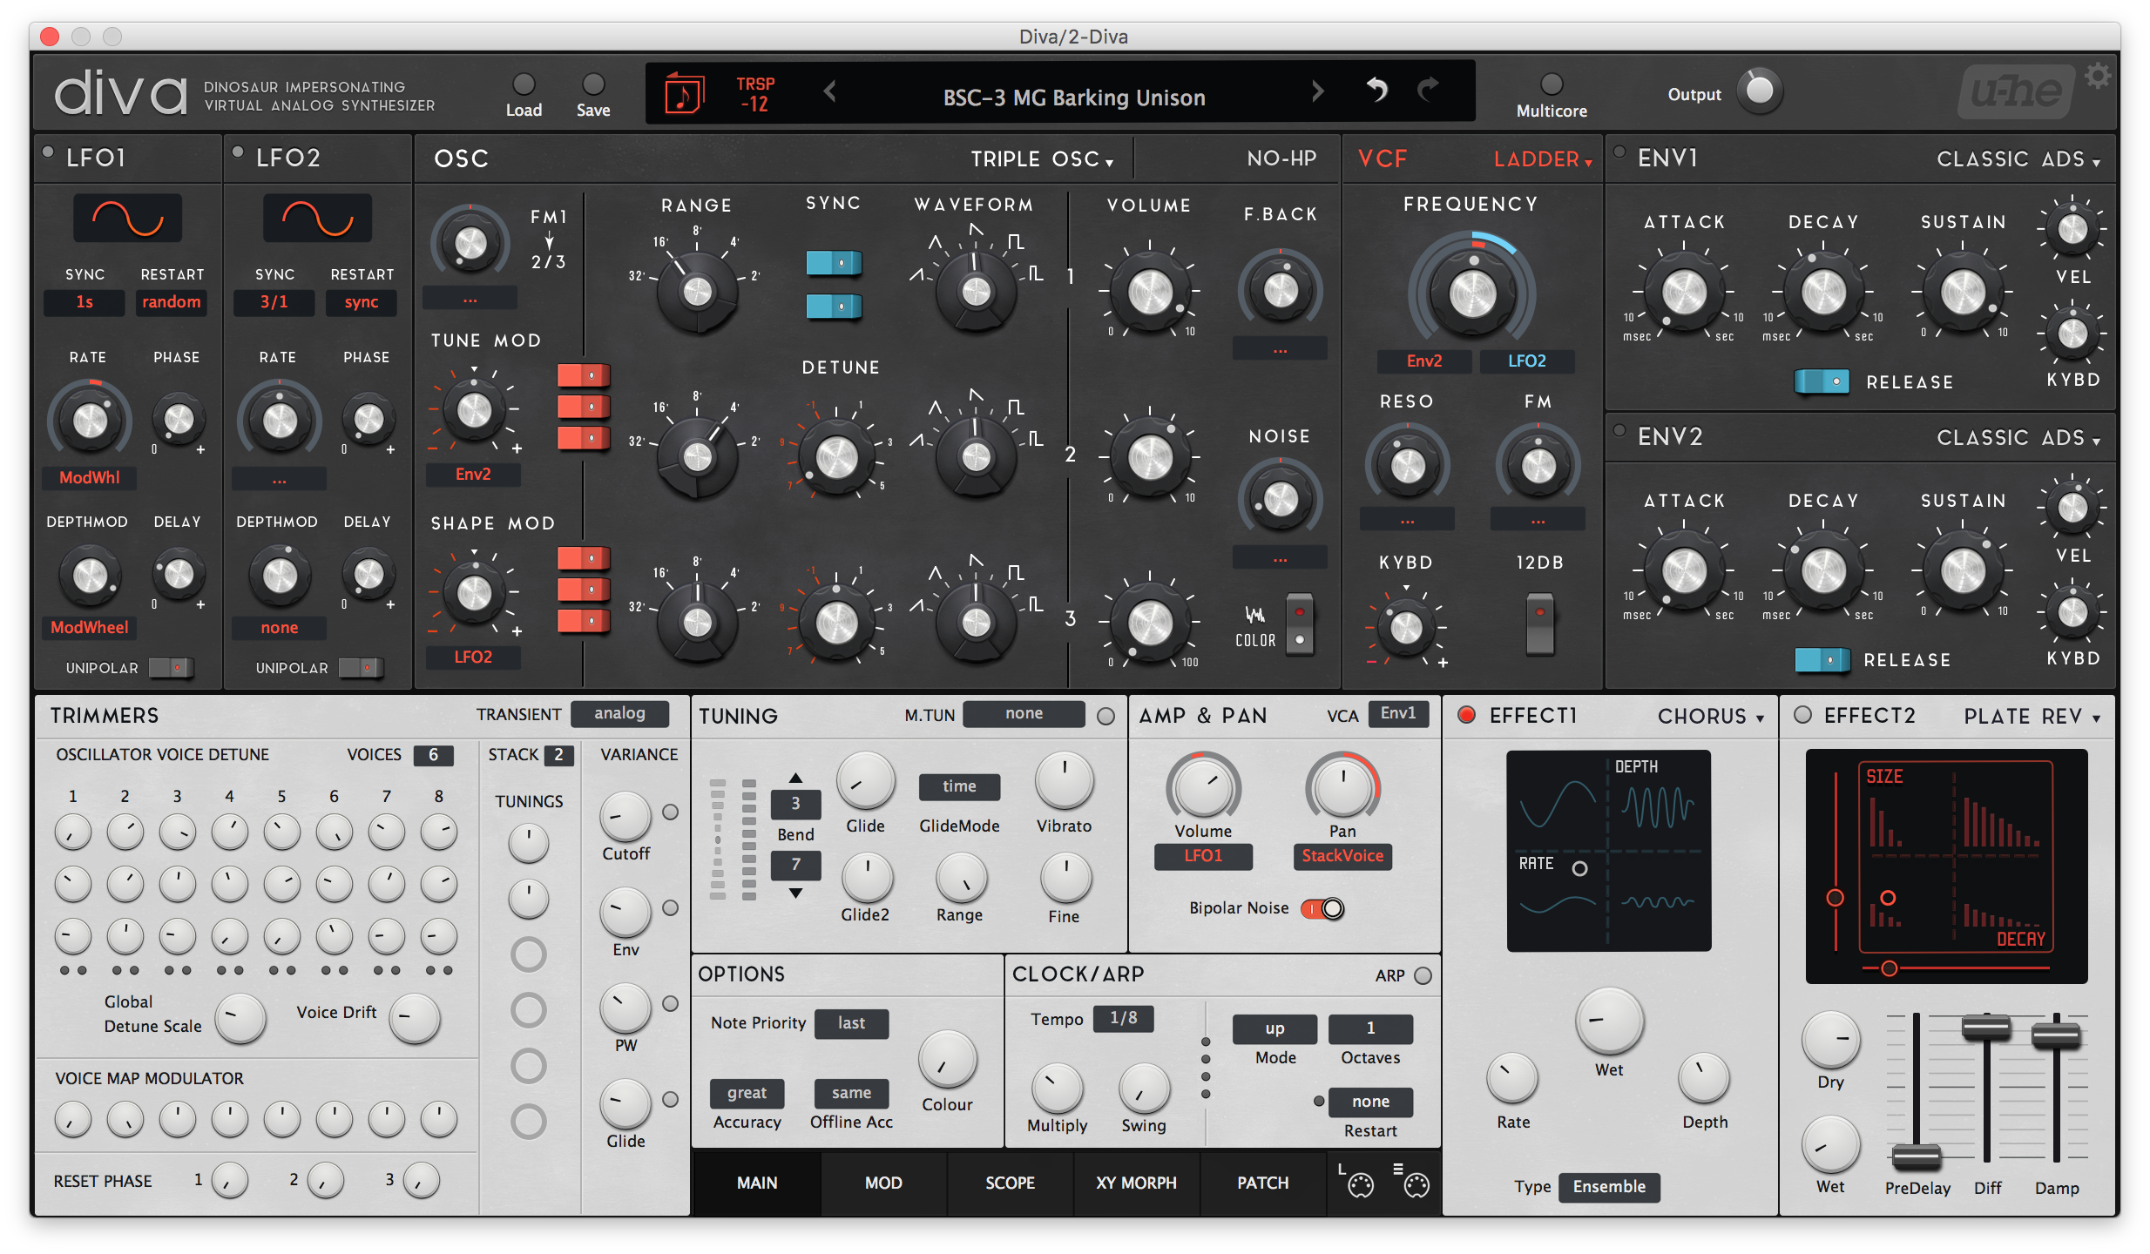The width and height of the screenshot is (2150, 1254).
Task: Click Bend down arrow
Action: pyautogui.click(x=795, y=893)
